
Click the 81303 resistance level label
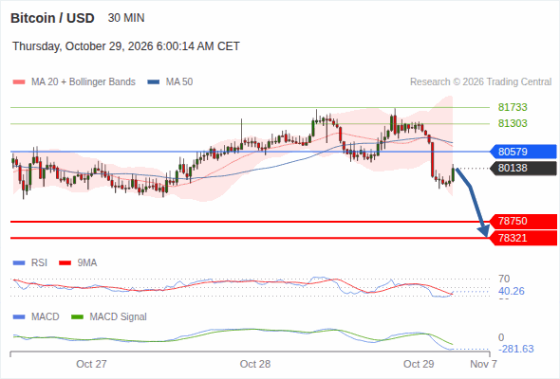pyautogui.click(x=513, y=123)
